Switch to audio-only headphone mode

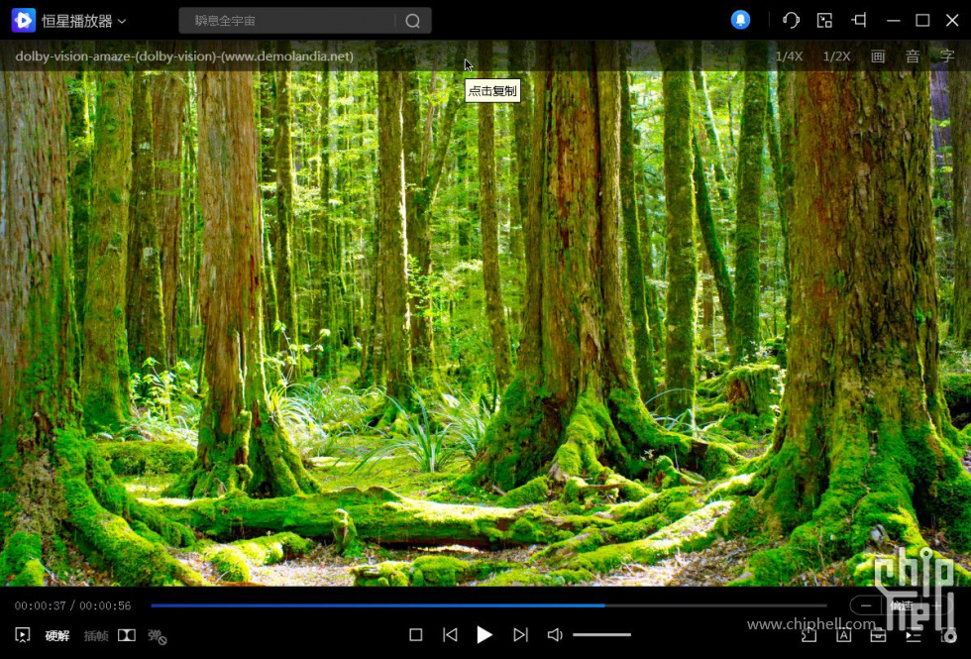[x=790, y=20]
